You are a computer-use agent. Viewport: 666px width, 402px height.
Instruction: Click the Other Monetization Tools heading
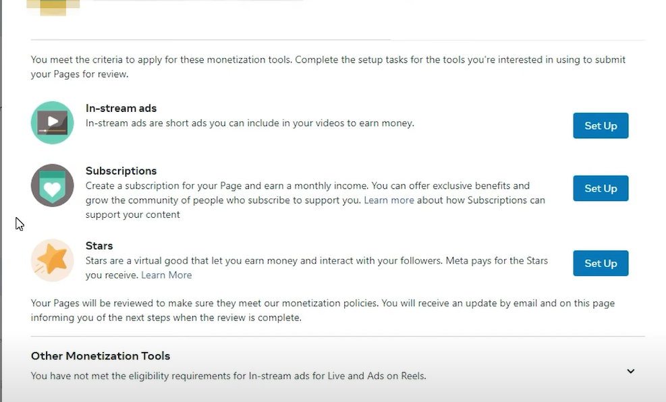[x=101, y=356]
